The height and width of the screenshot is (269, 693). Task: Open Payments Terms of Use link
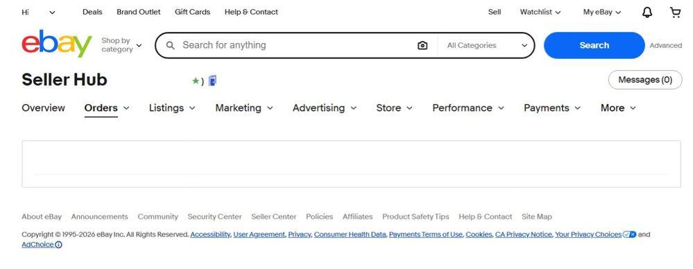coord(426,234)
